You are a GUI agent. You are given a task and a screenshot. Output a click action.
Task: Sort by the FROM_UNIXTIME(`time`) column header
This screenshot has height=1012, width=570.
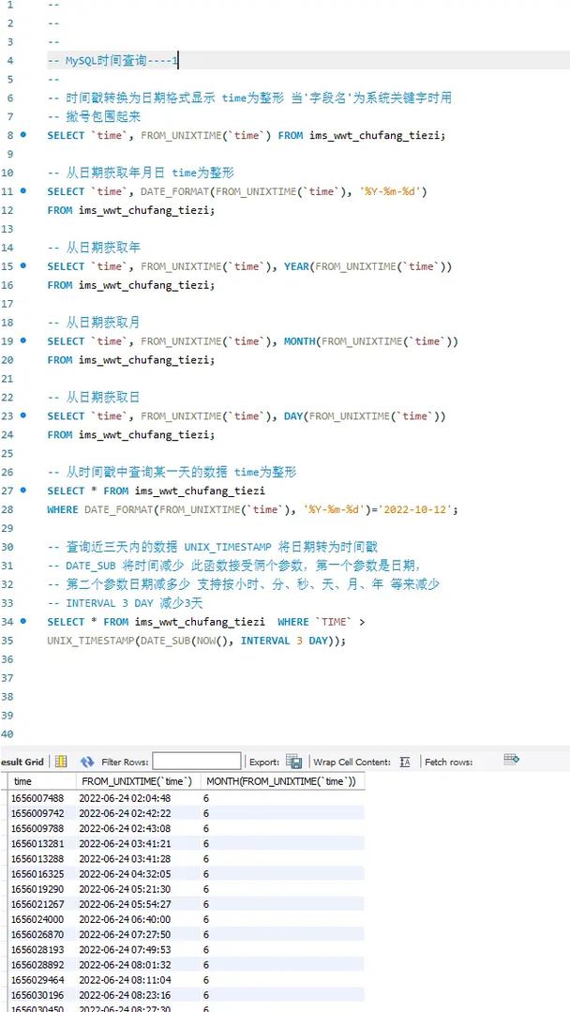tap(138, 781)
